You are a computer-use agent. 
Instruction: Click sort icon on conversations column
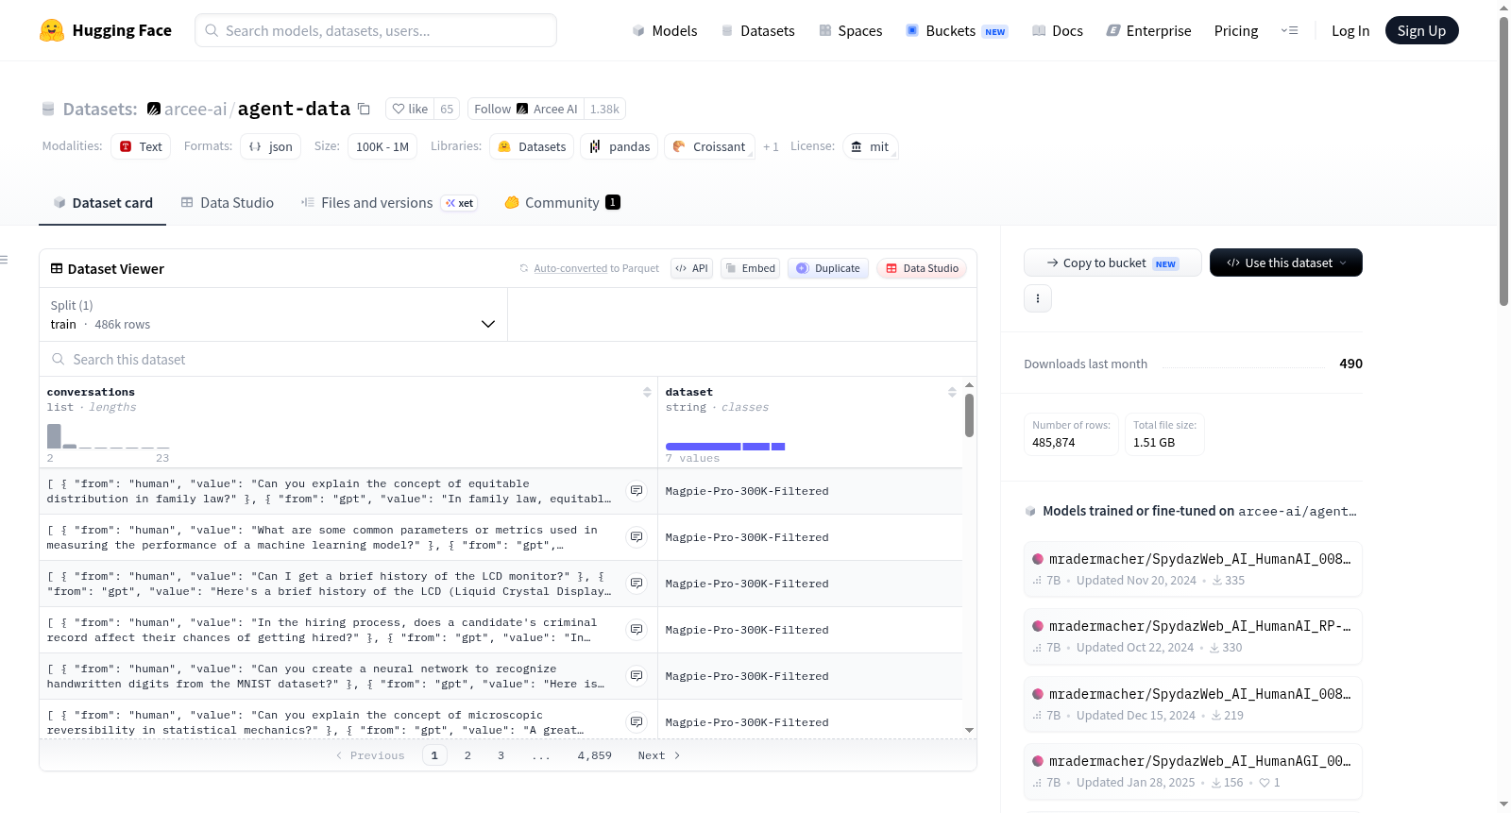647,392
